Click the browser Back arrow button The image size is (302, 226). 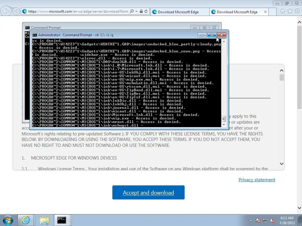click(6, 11)
